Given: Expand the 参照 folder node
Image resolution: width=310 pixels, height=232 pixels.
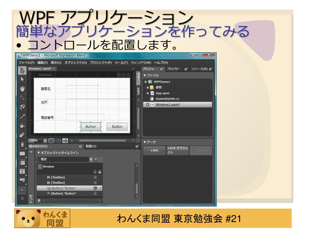Looking at the screenshot, I should [147, 87].
